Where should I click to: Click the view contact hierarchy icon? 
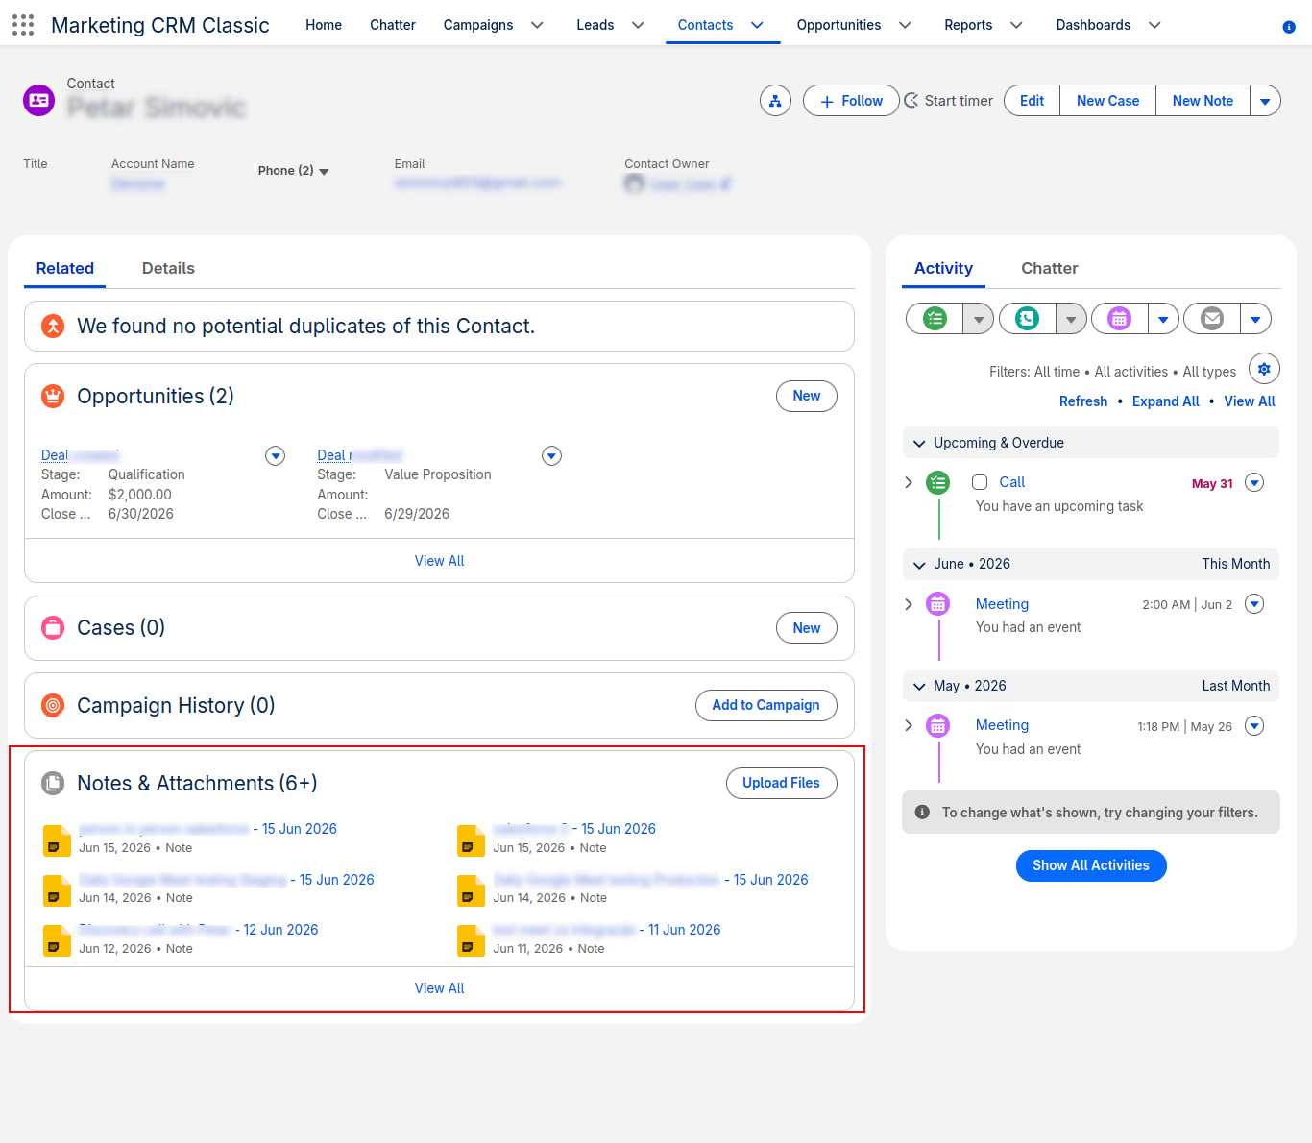[x=775, y=101]
